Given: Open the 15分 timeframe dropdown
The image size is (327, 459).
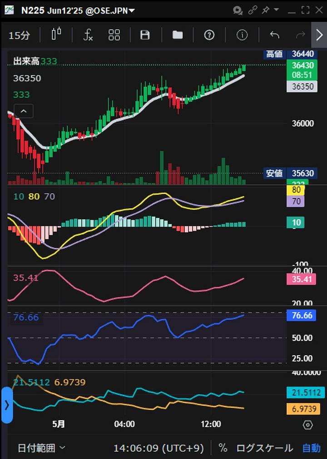Looking at the screenshot, I should (20, 35).
